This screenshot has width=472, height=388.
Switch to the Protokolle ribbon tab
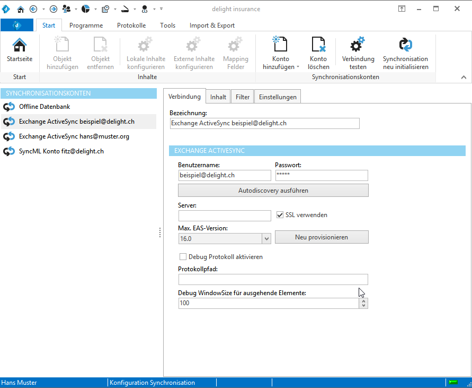click(x=131, y=25)
